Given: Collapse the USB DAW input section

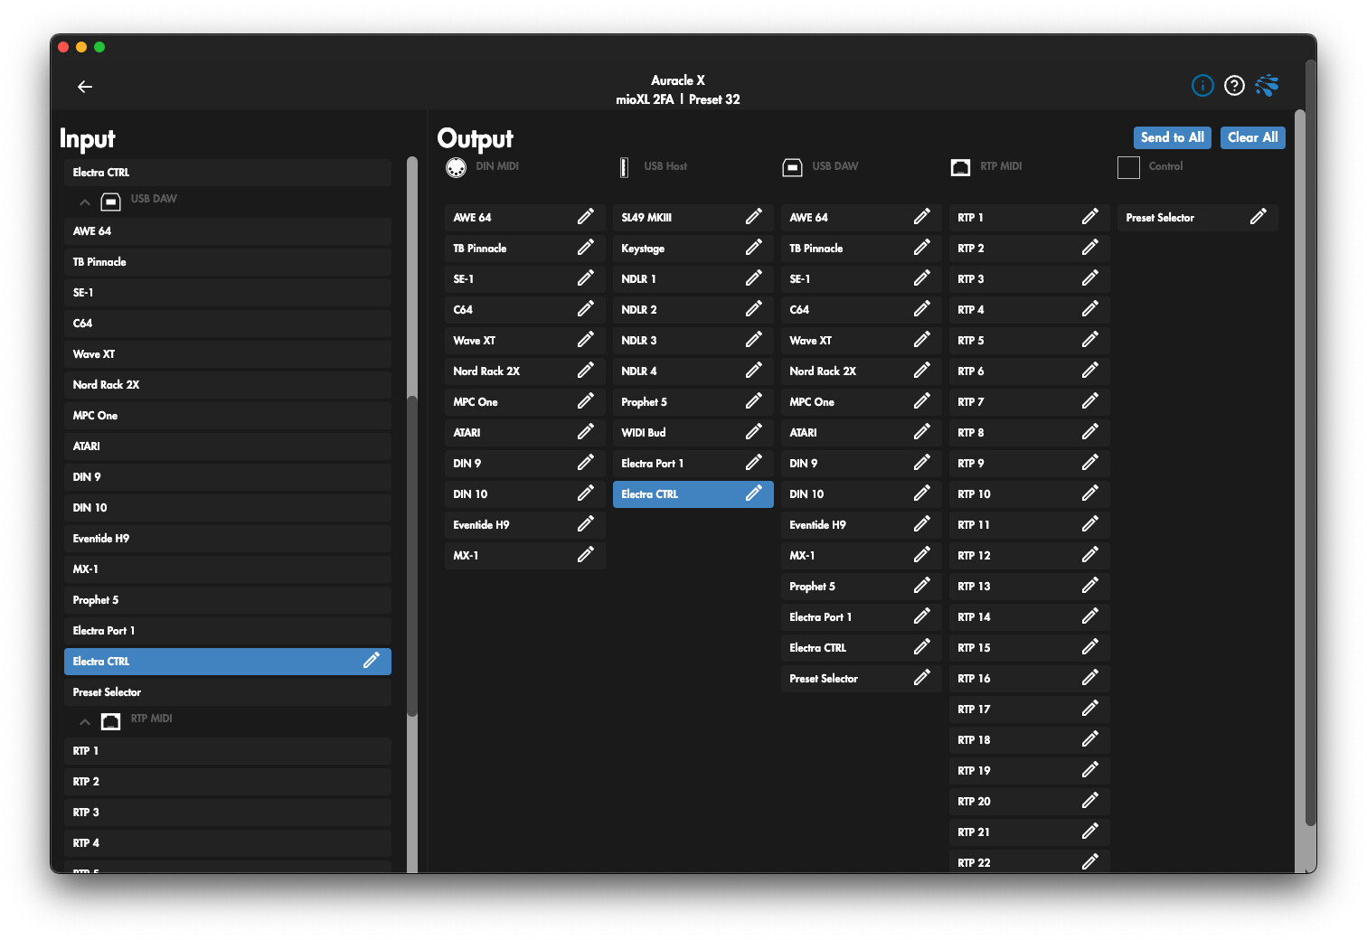Looking at the screenshot, I should (x=84, y=201).
